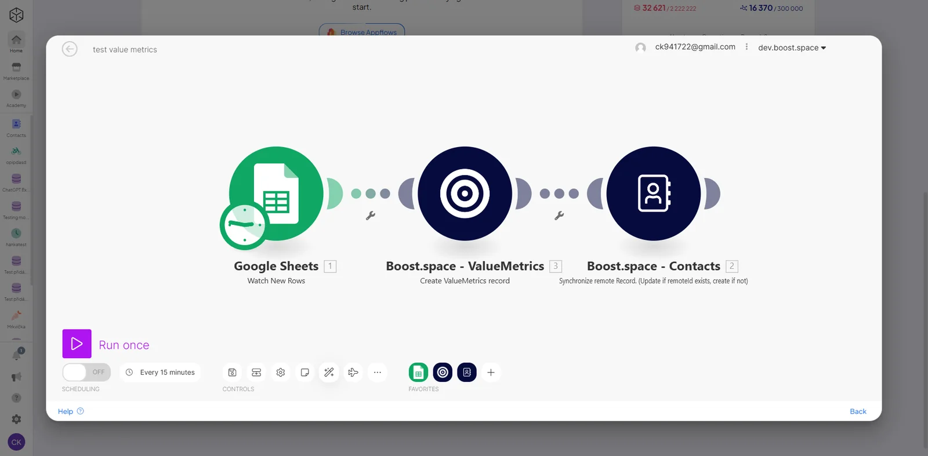Open the CK user avatar menu

click(x=16, y=442)
